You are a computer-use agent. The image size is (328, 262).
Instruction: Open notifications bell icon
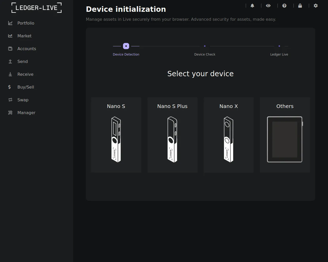pyautogui.click(x=252, y=6)
